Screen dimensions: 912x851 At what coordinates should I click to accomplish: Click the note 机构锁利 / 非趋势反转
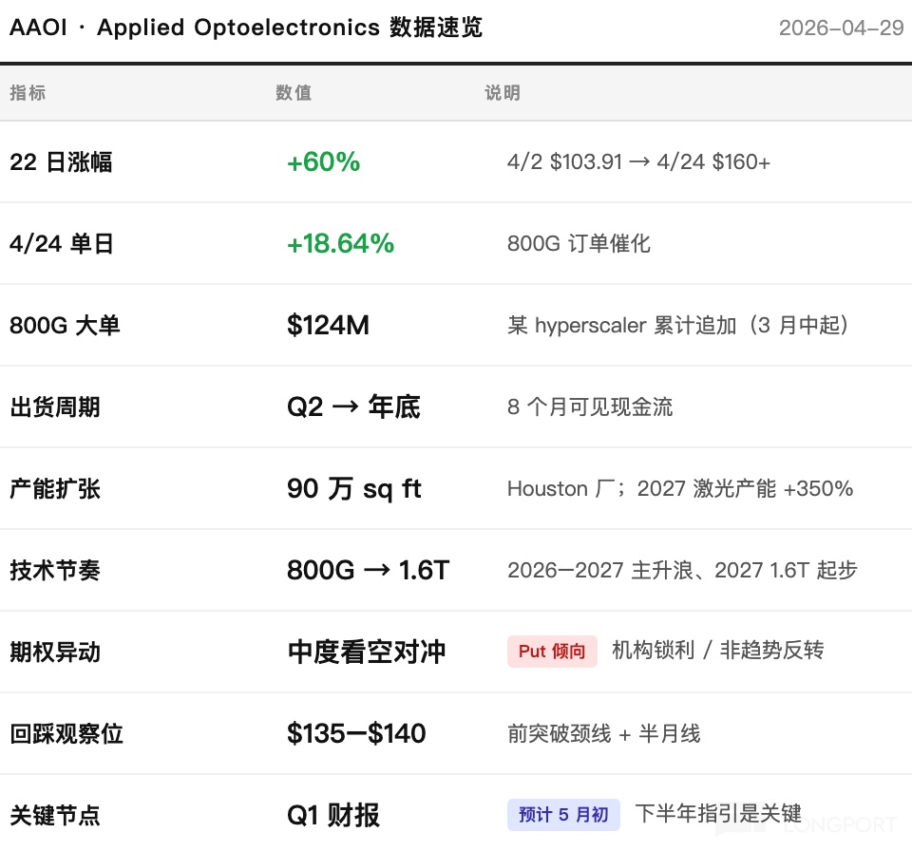[718, 651]
